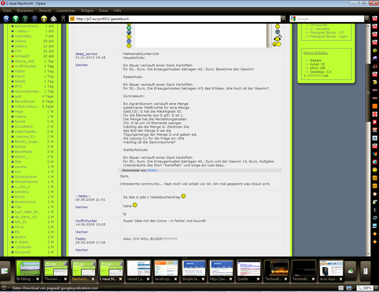This screenshot has width=379, height=292.
Task: Go back using the green Back arrow
Action: [16, 19]
